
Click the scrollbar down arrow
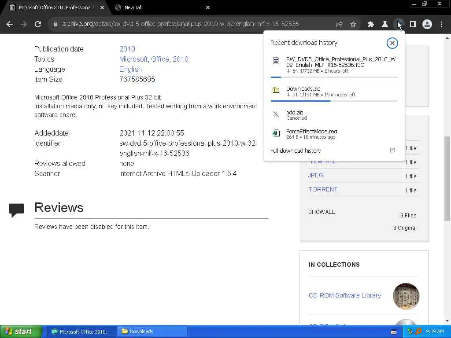(x=447, y=321)
